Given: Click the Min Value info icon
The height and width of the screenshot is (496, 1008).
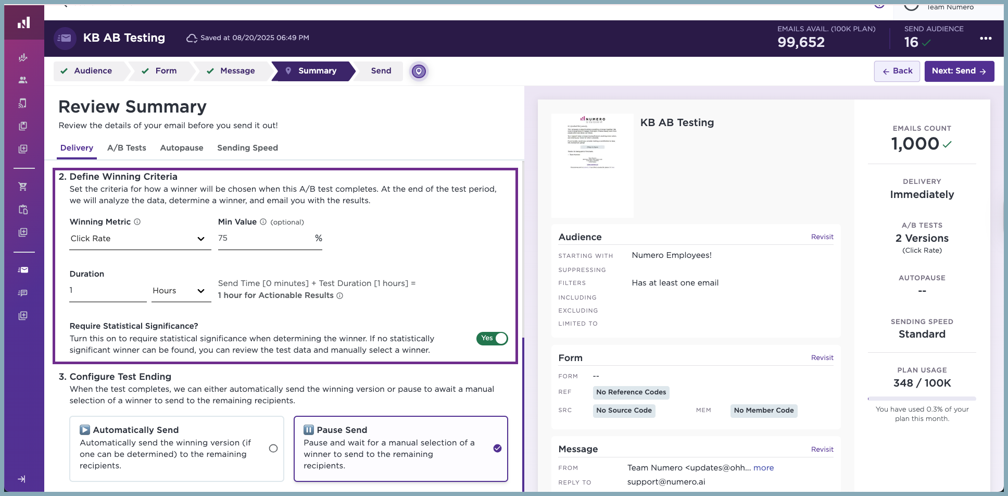Looking at the screenshot, I should coord(263,222).
